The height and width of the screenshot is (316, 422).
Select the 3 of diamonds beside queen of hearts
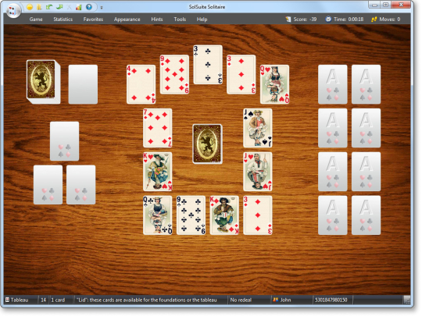pyautogui.click(x=241, y=74)
